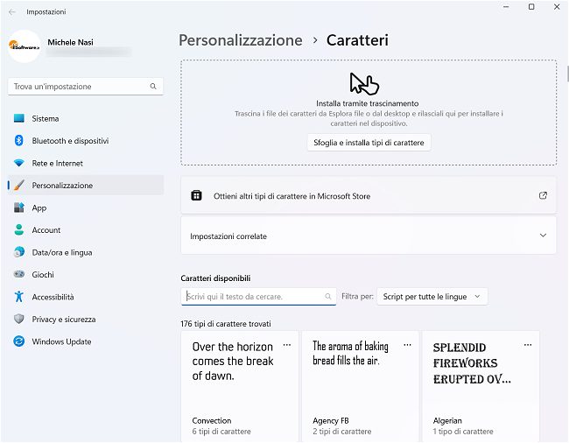Minimize the Impostazioni window

(506, 7)
